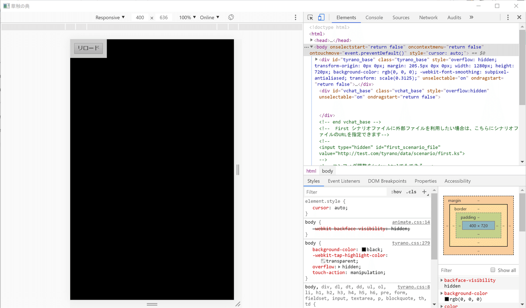Close DevTools with the X icon
The height and width of the screenshot is (308, 526).
tap(519, 18)
